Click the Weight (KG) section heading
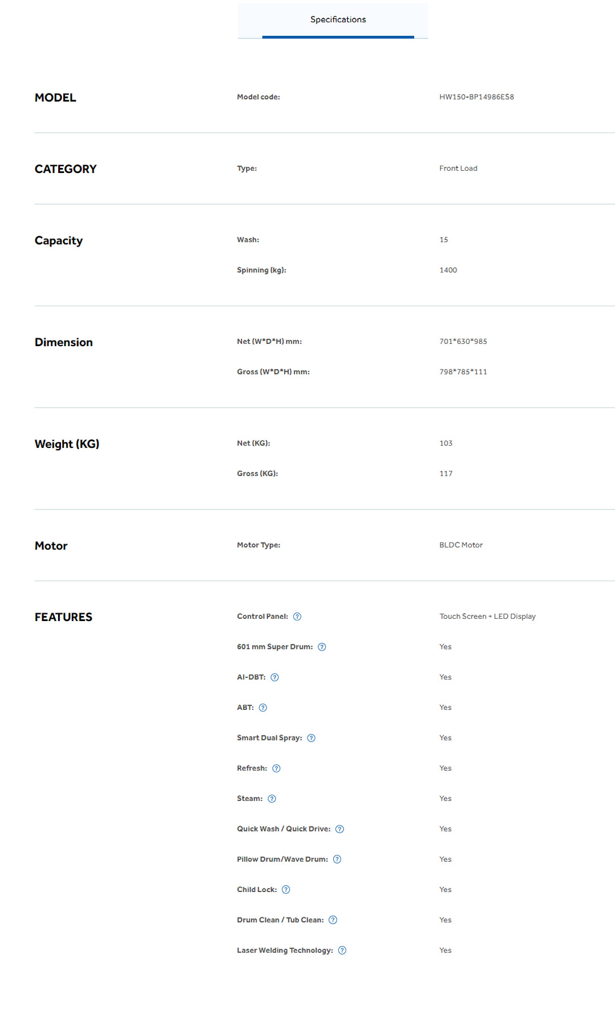This screenshot has height=1028, width=615. (67, 444)
